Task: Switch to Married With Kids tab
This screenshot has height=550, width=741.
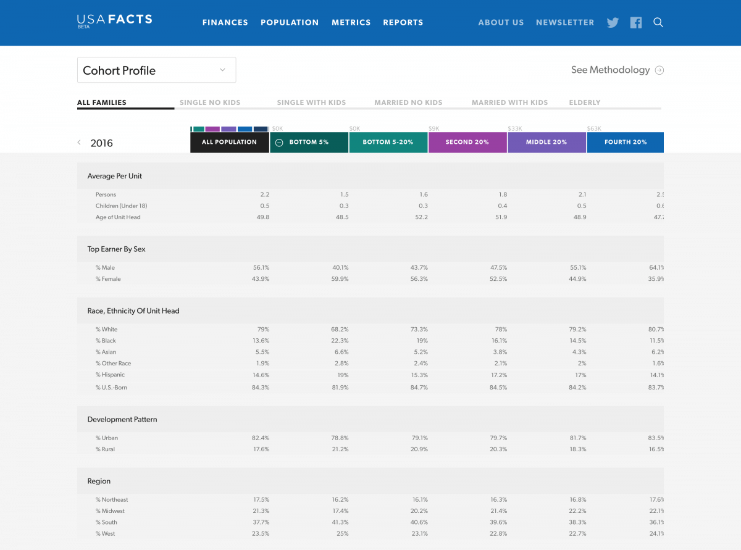Action: coord(510,102)
